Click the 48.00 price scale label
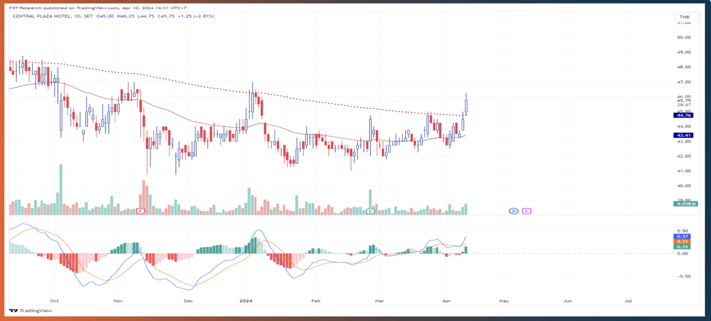This screenshot has width=711, height=321. (684, 67)
